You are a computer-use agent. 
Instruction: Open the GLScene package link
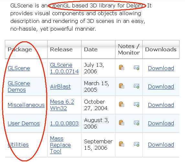pos(19,68)
